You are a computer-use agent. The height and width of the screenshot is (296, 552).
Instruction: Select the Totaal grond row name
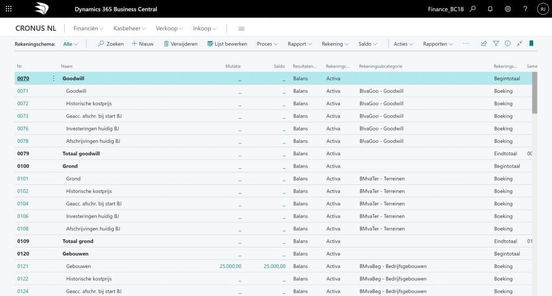[x=78, y=241]
